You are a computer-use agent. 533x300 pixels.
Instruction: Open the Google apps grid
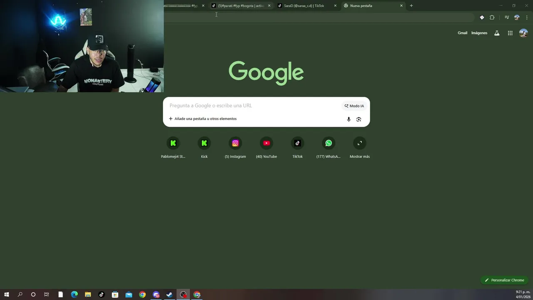point(510,33)
